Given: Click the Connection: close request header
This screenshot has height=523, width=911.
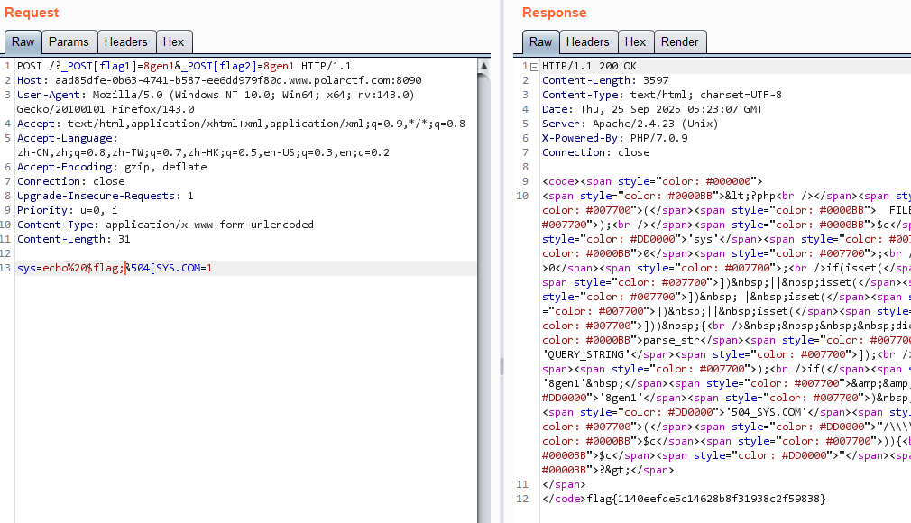Looking at the screenshot, I should point(71,182).
